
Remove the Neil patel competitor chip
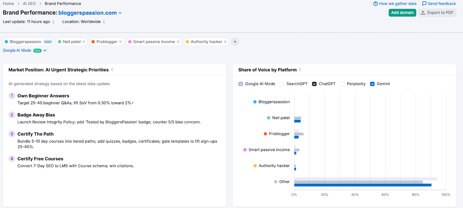[84, 42]
